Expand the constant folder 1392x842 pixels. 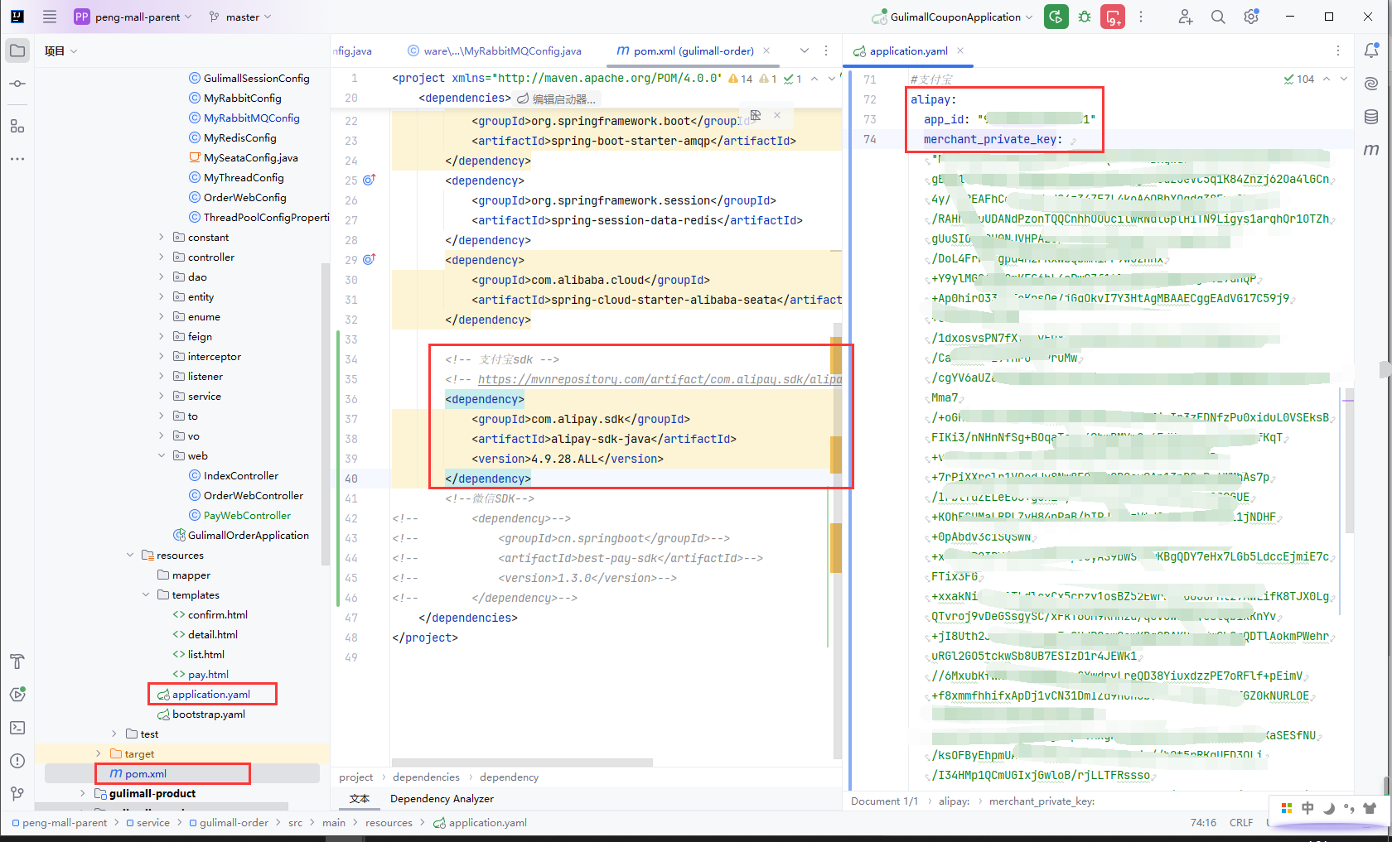click(x=162, y=237)
